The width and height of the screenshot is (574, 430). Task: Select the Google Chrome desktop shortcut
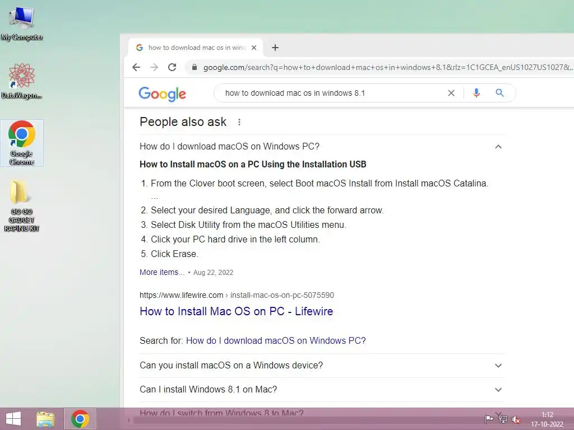point(22,143)
